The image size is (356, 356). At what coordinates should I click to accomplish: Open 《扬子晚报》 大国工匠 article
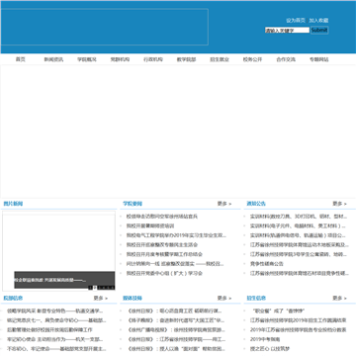pos(176,320)
